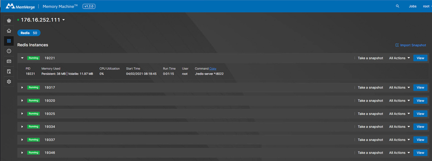Click the Run Time value 0:01:15
The width and height of the screenshot is (432, 161).
(x=168, y=74)
